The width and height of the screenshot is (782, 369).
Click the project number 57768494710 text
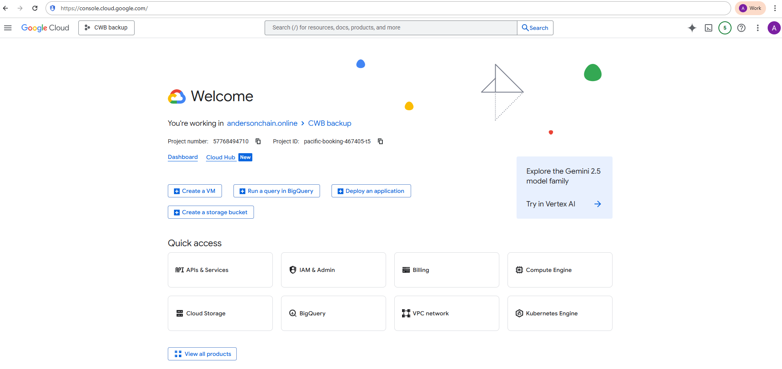click(231, 141)
